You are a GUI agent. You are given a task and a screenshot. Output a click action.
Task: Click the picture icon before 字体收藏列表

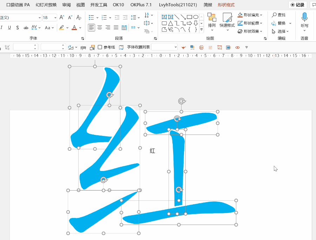121,48
